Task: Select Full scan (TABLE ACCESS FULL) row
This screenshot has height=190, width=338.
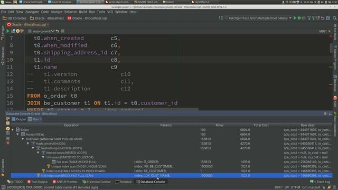Action: (172, 162)
